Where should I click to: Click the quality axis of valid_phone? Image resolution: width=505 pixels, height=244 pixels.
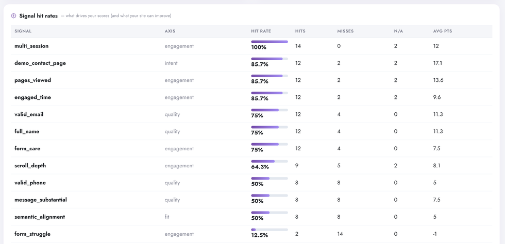pos(172,183)
